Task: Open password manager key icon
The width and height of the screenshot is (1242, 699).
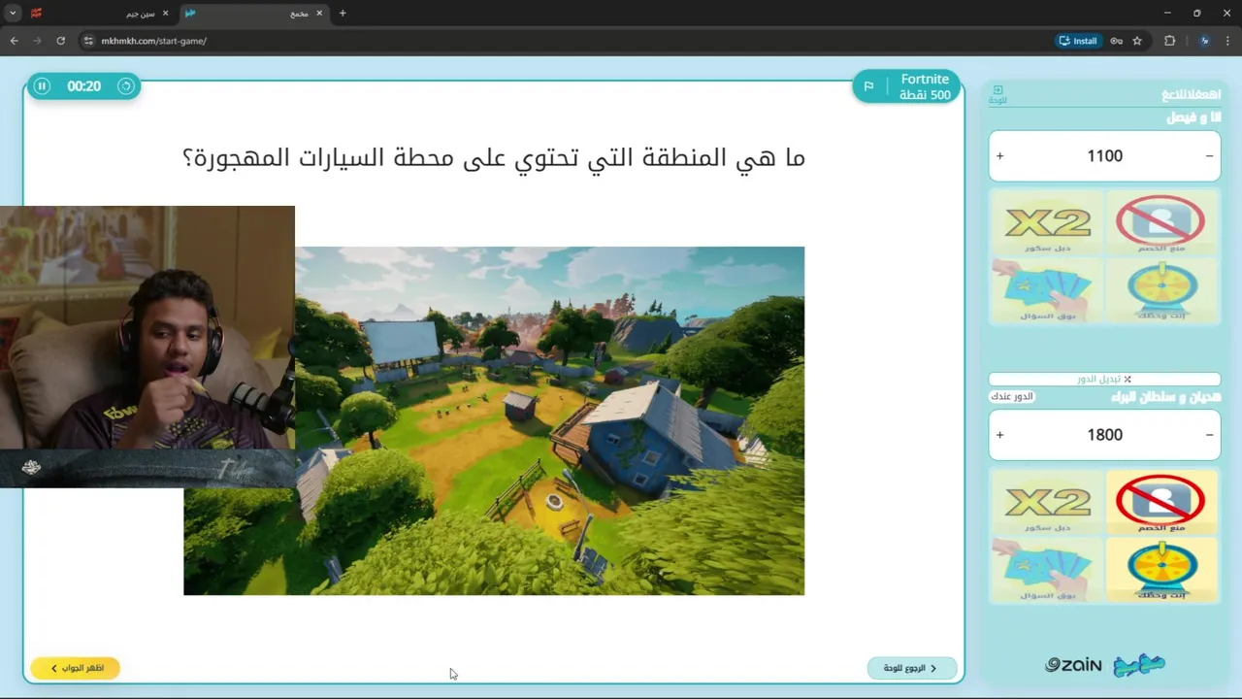Action: click(1117, 41)
